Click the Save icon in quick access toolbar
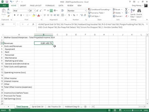The height and width of the screenshot is (112, 149). tap(7, 2)
